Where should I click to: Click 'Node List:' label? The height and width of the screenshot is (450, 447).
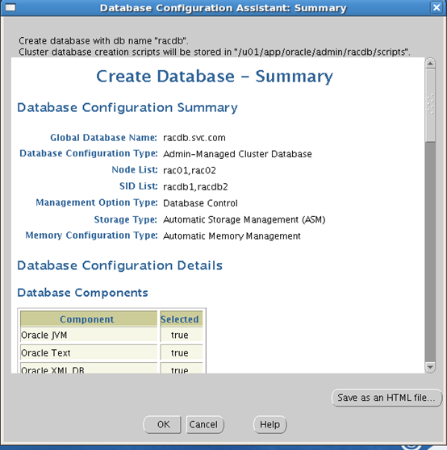pyautogui.click(x=135, y=170)
